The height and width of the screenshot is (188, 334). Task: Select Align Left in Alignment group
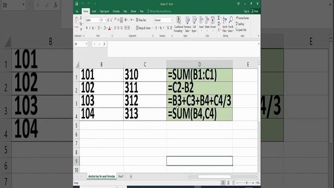[x=115, y=28]
